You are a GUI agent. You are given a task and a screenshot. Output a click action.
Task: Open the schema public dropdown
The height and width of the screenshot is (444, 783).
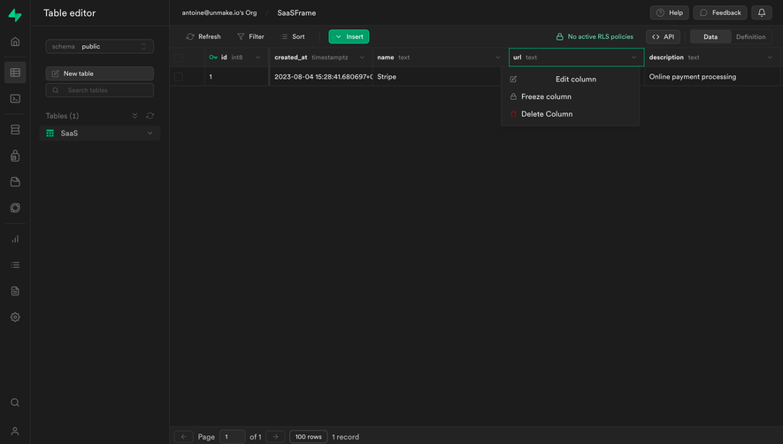pyautogui.click(x=99, y=47)
